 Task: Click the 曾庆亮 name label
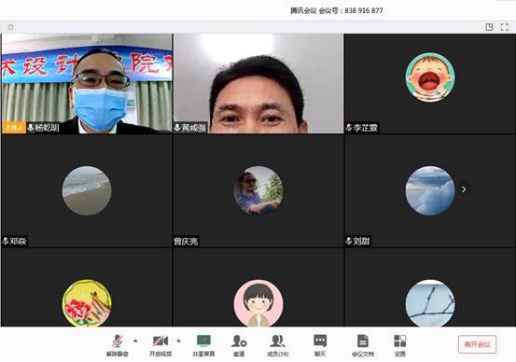186,242
